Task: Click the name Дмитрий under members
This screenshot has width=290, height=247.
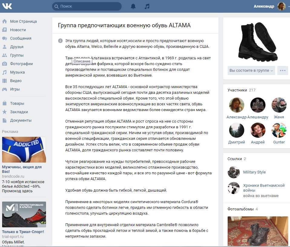Action: point(236,142)
